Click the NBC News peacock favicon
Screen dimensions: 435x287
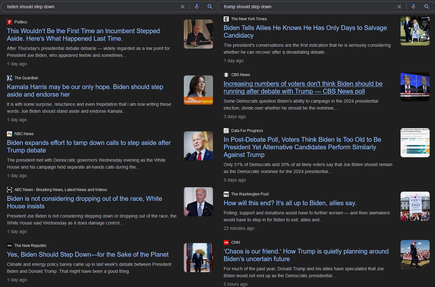[x=9, y=134]
